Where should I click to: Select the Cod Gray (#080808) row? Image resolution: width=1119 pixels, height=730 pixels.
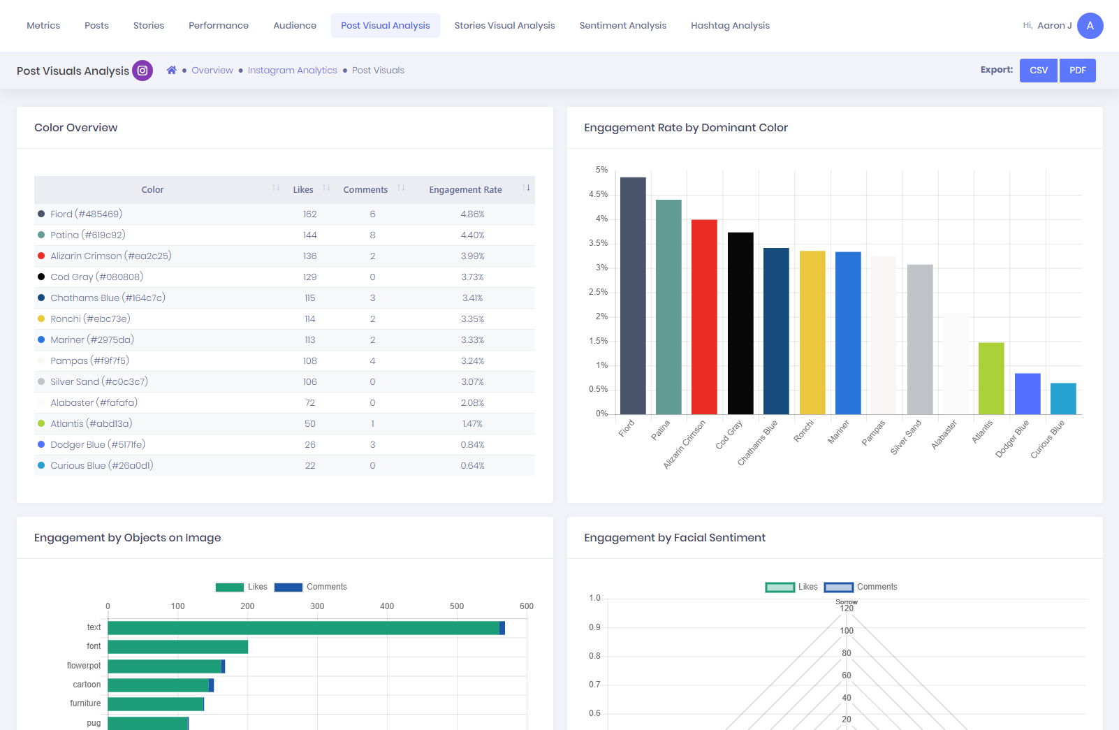point(284,277)
